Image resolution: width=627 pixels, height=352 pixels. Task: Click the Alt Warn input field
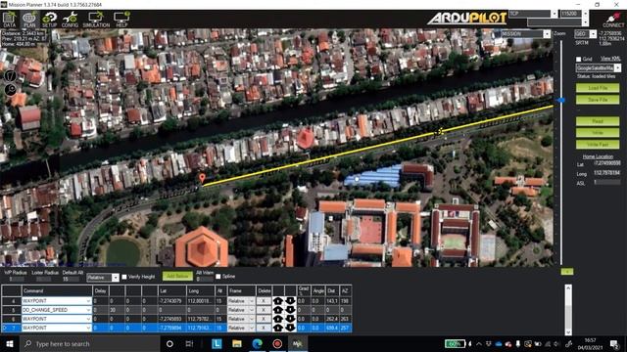204,280
